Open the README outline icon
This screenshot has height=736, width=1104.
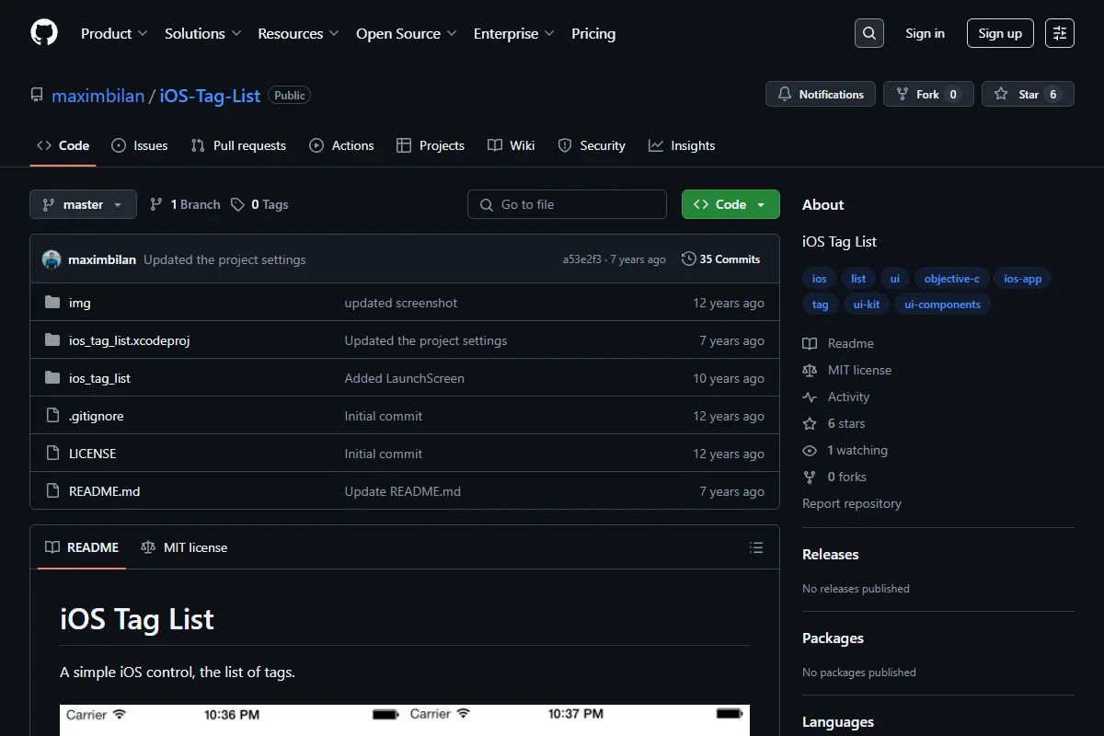(x=756, y=547)
